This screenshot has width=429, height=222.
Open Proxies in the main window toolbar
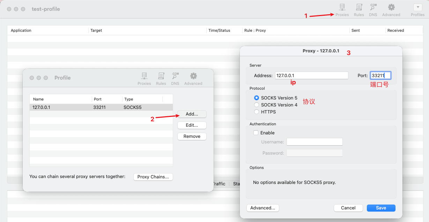[x=342, y=10]
